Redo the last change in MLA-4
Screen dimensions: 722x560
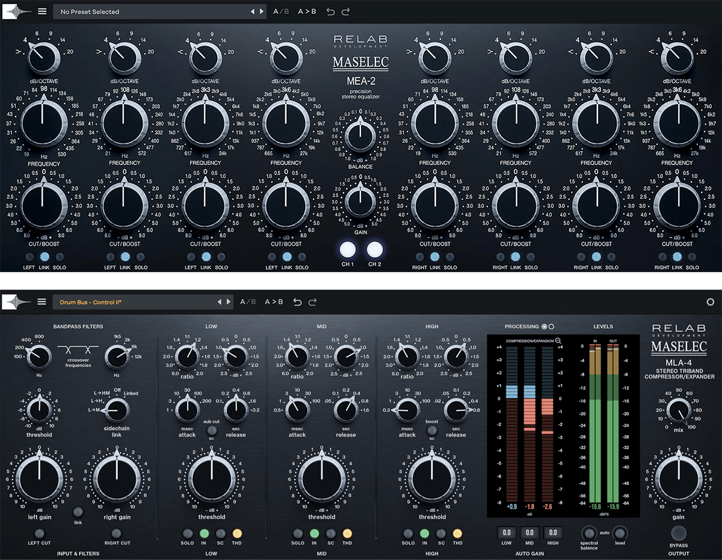coord(312,302)
